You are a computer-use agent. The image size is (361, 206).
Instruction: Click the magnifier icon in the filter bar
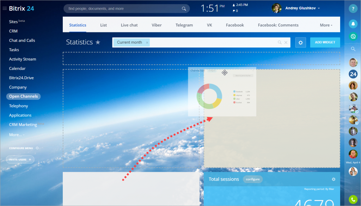coord(280,42)
